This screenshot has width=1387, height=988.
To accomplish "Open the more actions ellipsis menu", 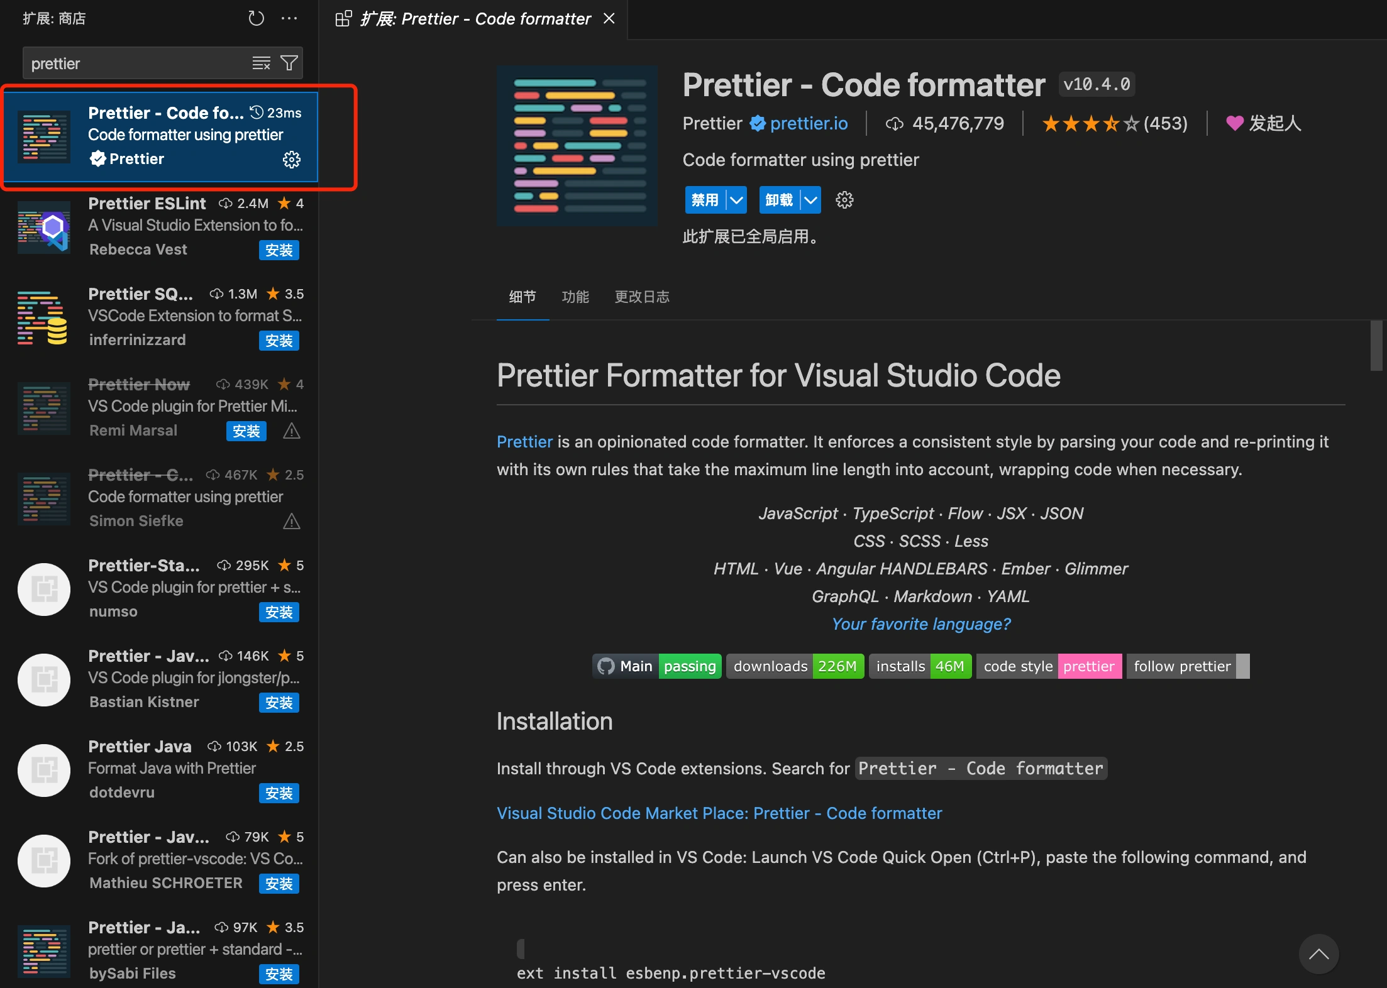I will coord(289,18).
